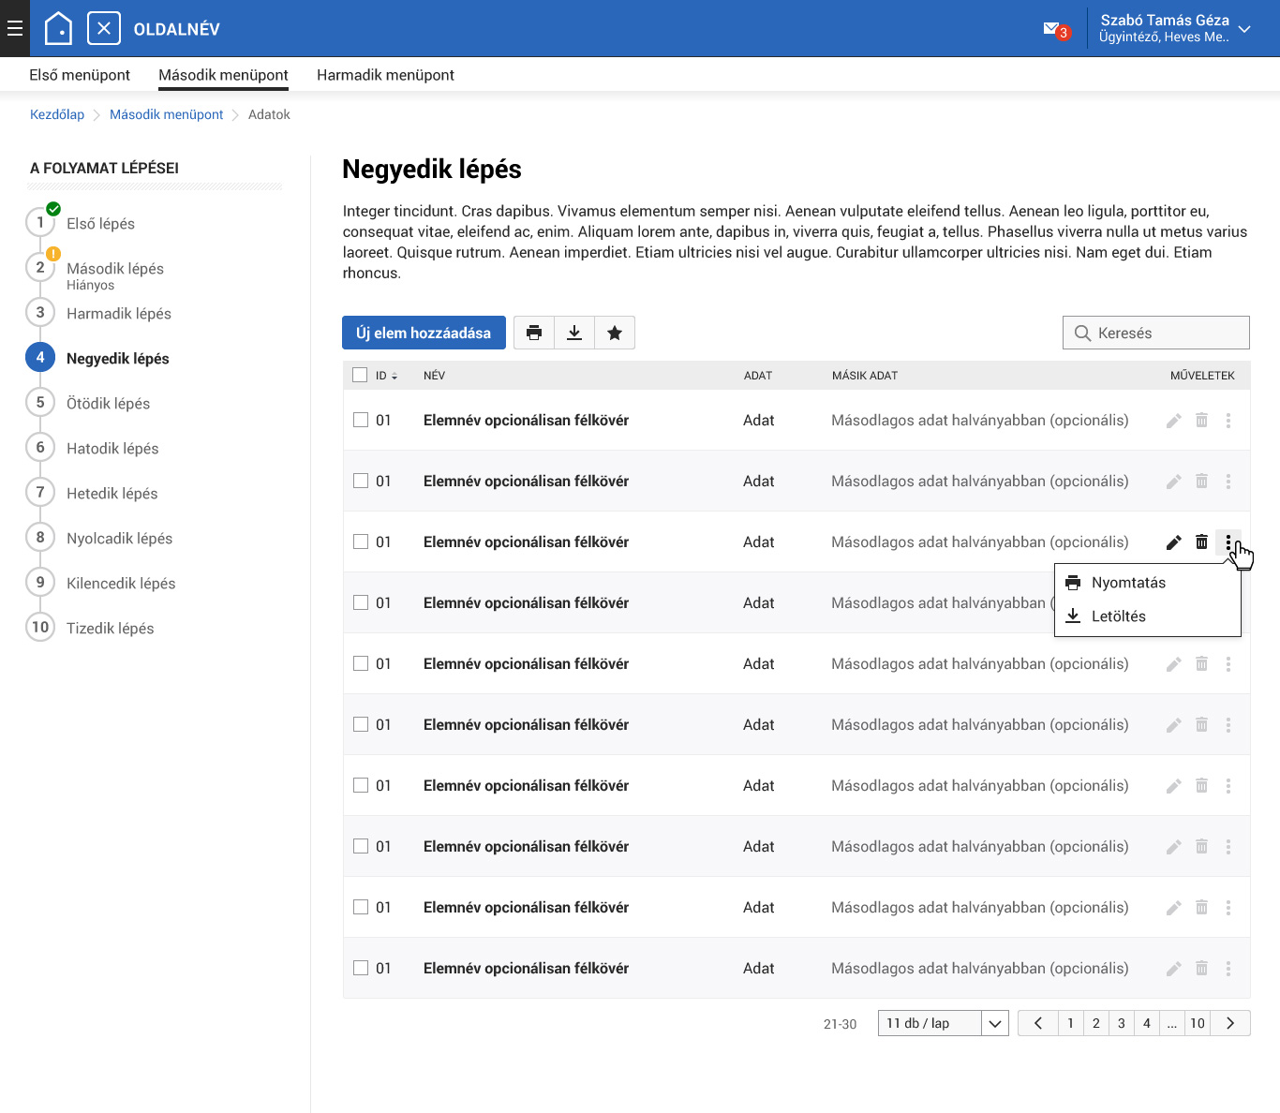
Task: Click the Adatok breadcrumb text
Action: pyautogui.click(x=269, y=114)
